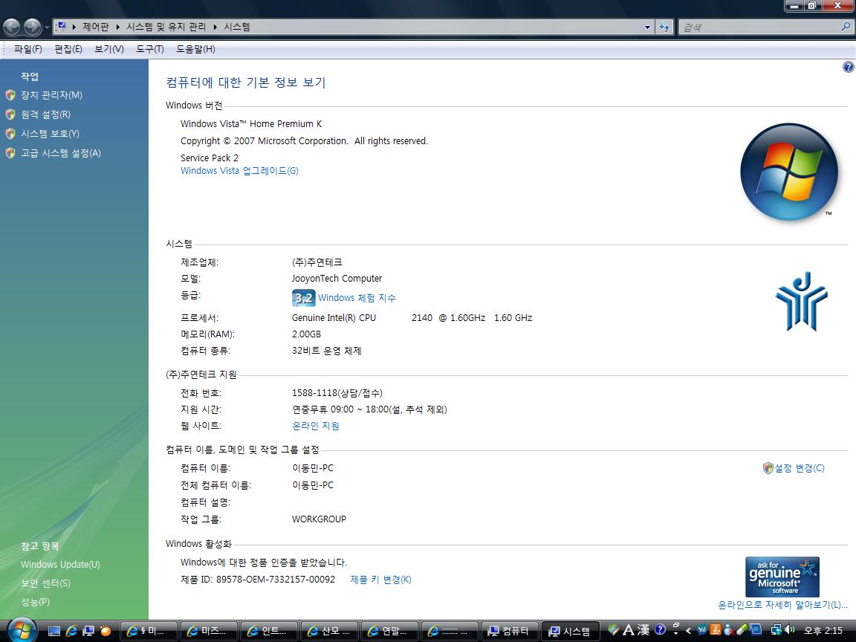Image resolution: width=856 pixels, height=642 pixels.
Task: Click the 제품 키 변경(K) link
Action: point(380,580)
